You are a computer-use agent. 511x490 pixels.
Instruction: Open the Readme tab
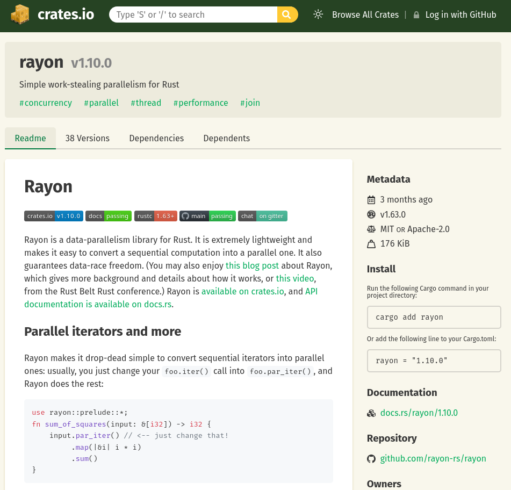(x=30, y=138)
